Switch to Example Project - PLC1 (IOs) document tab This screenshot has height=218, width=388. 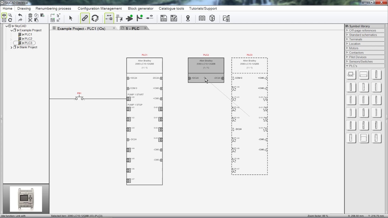click(x=81, y=28)
